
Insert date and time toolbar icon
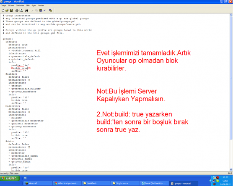point(50,11)
